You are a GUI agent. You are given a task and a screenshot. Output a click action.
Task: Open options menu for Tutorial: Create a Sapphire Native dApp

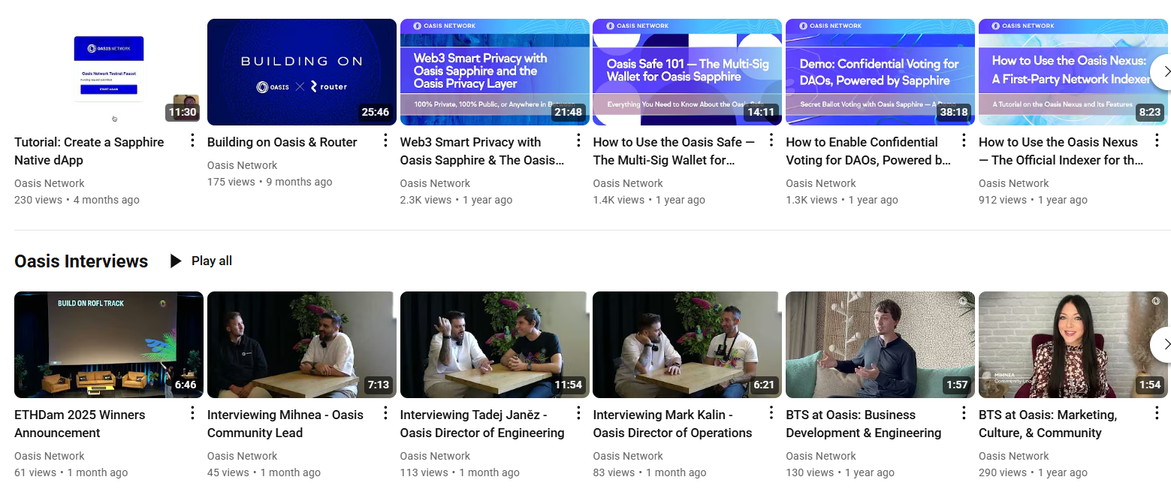[x=192, y=140]
